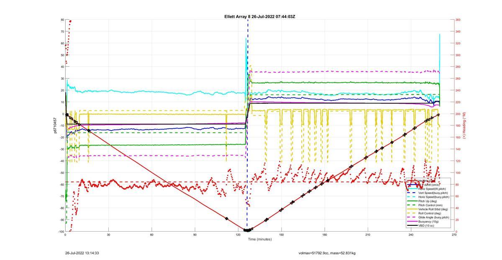502x260 pixels.
Task: Select 'Horiz Speed(buoy,pitch)' legend entry
Action: (435, 197)
